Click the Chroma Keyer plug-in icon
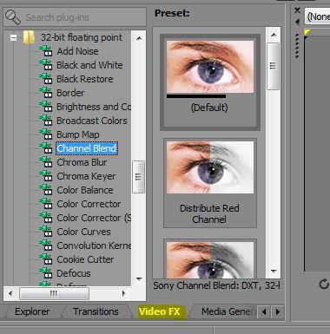The height and width of the screenshot is (334, 330). pos(46,176)
